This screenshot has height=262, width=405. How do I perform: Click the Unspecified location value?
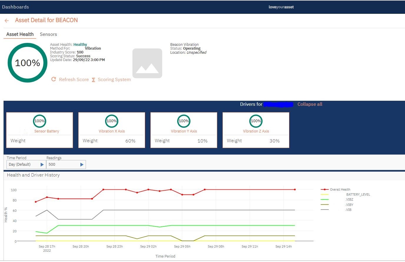[196, 53]
